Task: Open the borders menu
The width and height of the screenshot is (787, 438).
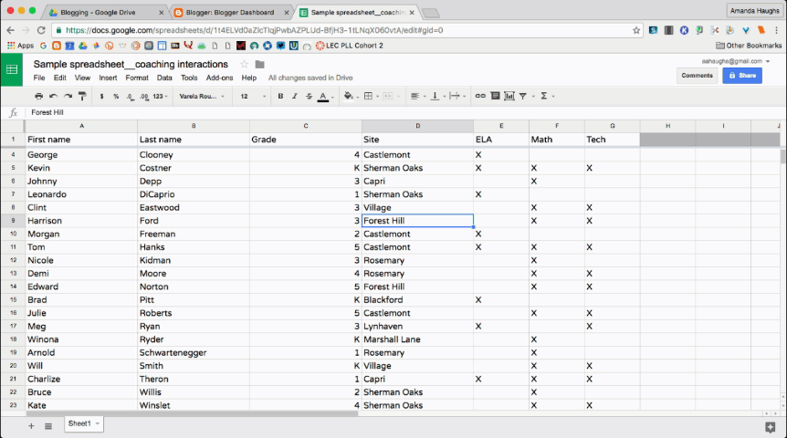Action: (x=371, y=96)
